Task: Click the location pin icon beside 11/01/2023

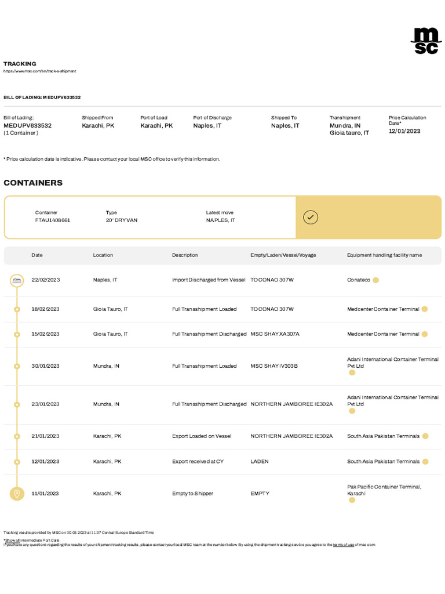Action: click(x=17, y=494)
